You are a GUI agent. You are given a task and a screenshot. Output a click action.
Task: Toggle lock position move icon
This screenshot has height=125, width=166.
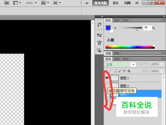124,71
